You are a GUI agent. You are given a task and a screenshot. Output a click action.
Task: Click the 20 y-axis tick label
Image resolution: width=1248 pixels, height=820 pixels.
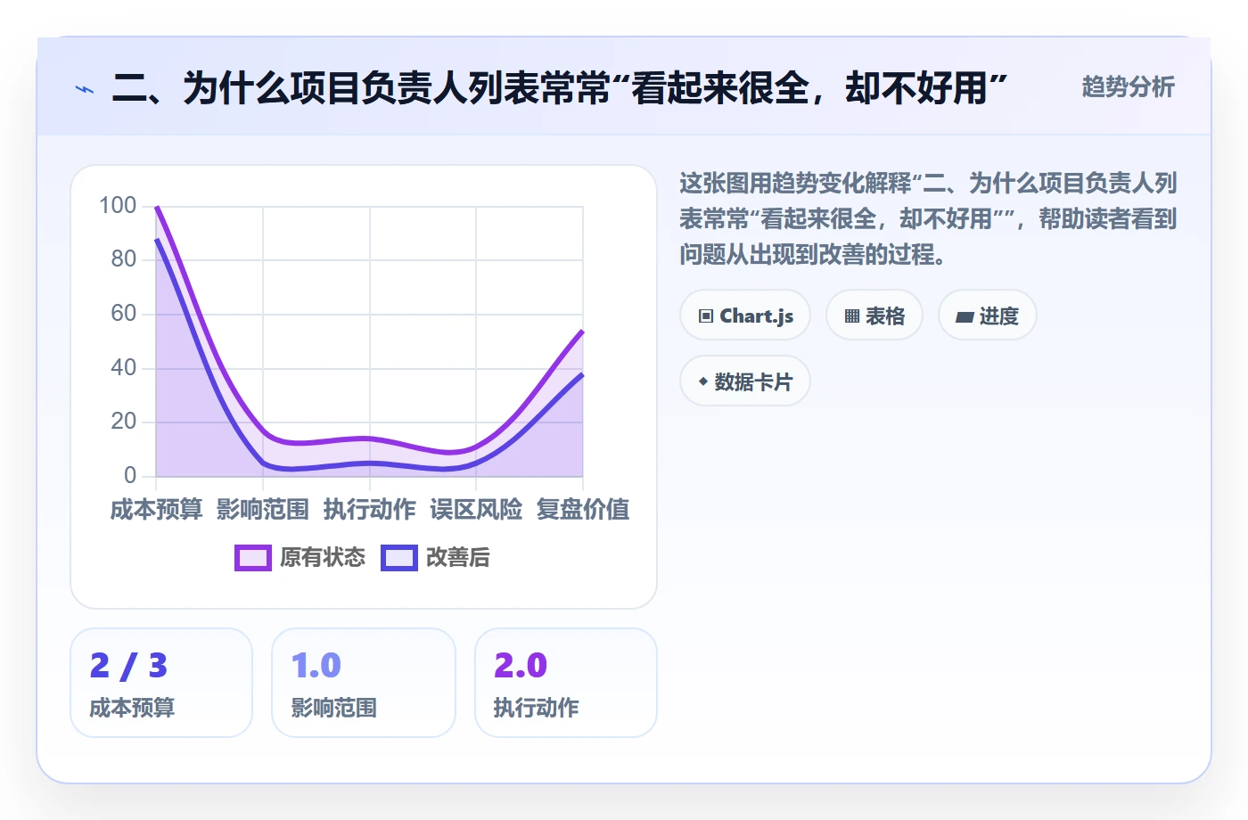pyautogui.click(x=124, y=422)
